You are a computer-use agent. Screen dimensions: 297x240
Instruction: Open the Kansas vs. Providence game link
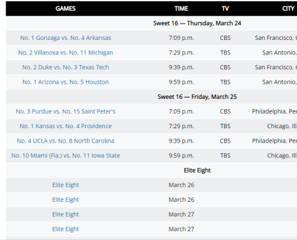pyautogui.click(x=66, y=126)
